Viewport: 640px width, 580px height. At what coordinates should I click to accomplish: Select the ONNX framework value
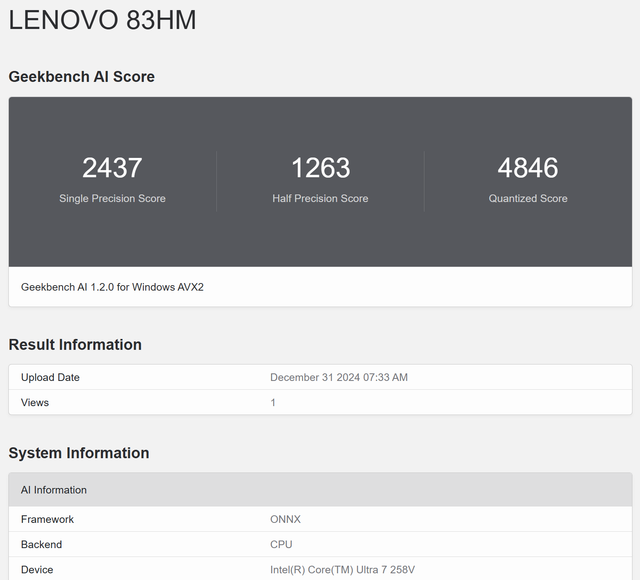click(x=285, y=519)
